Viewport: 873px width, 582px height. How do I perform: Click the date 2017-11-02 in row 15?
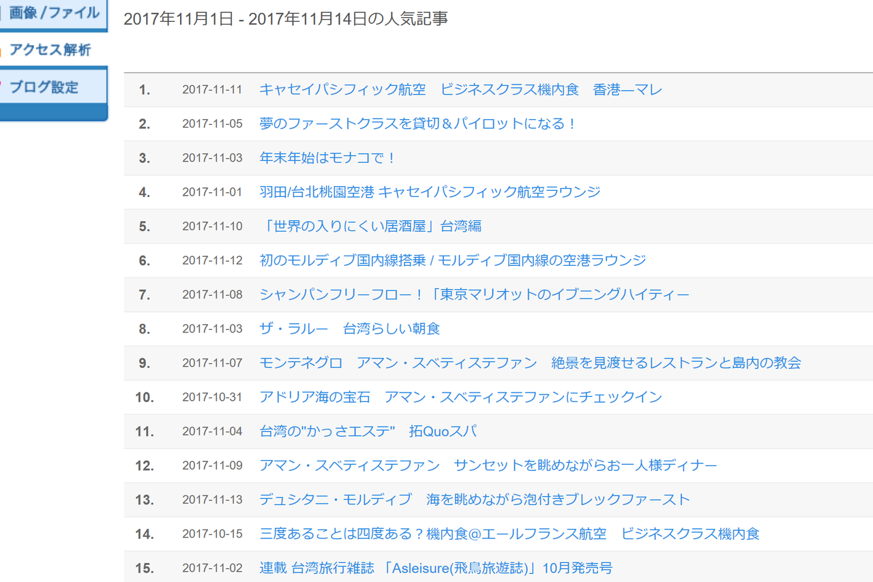click(212, 568)
